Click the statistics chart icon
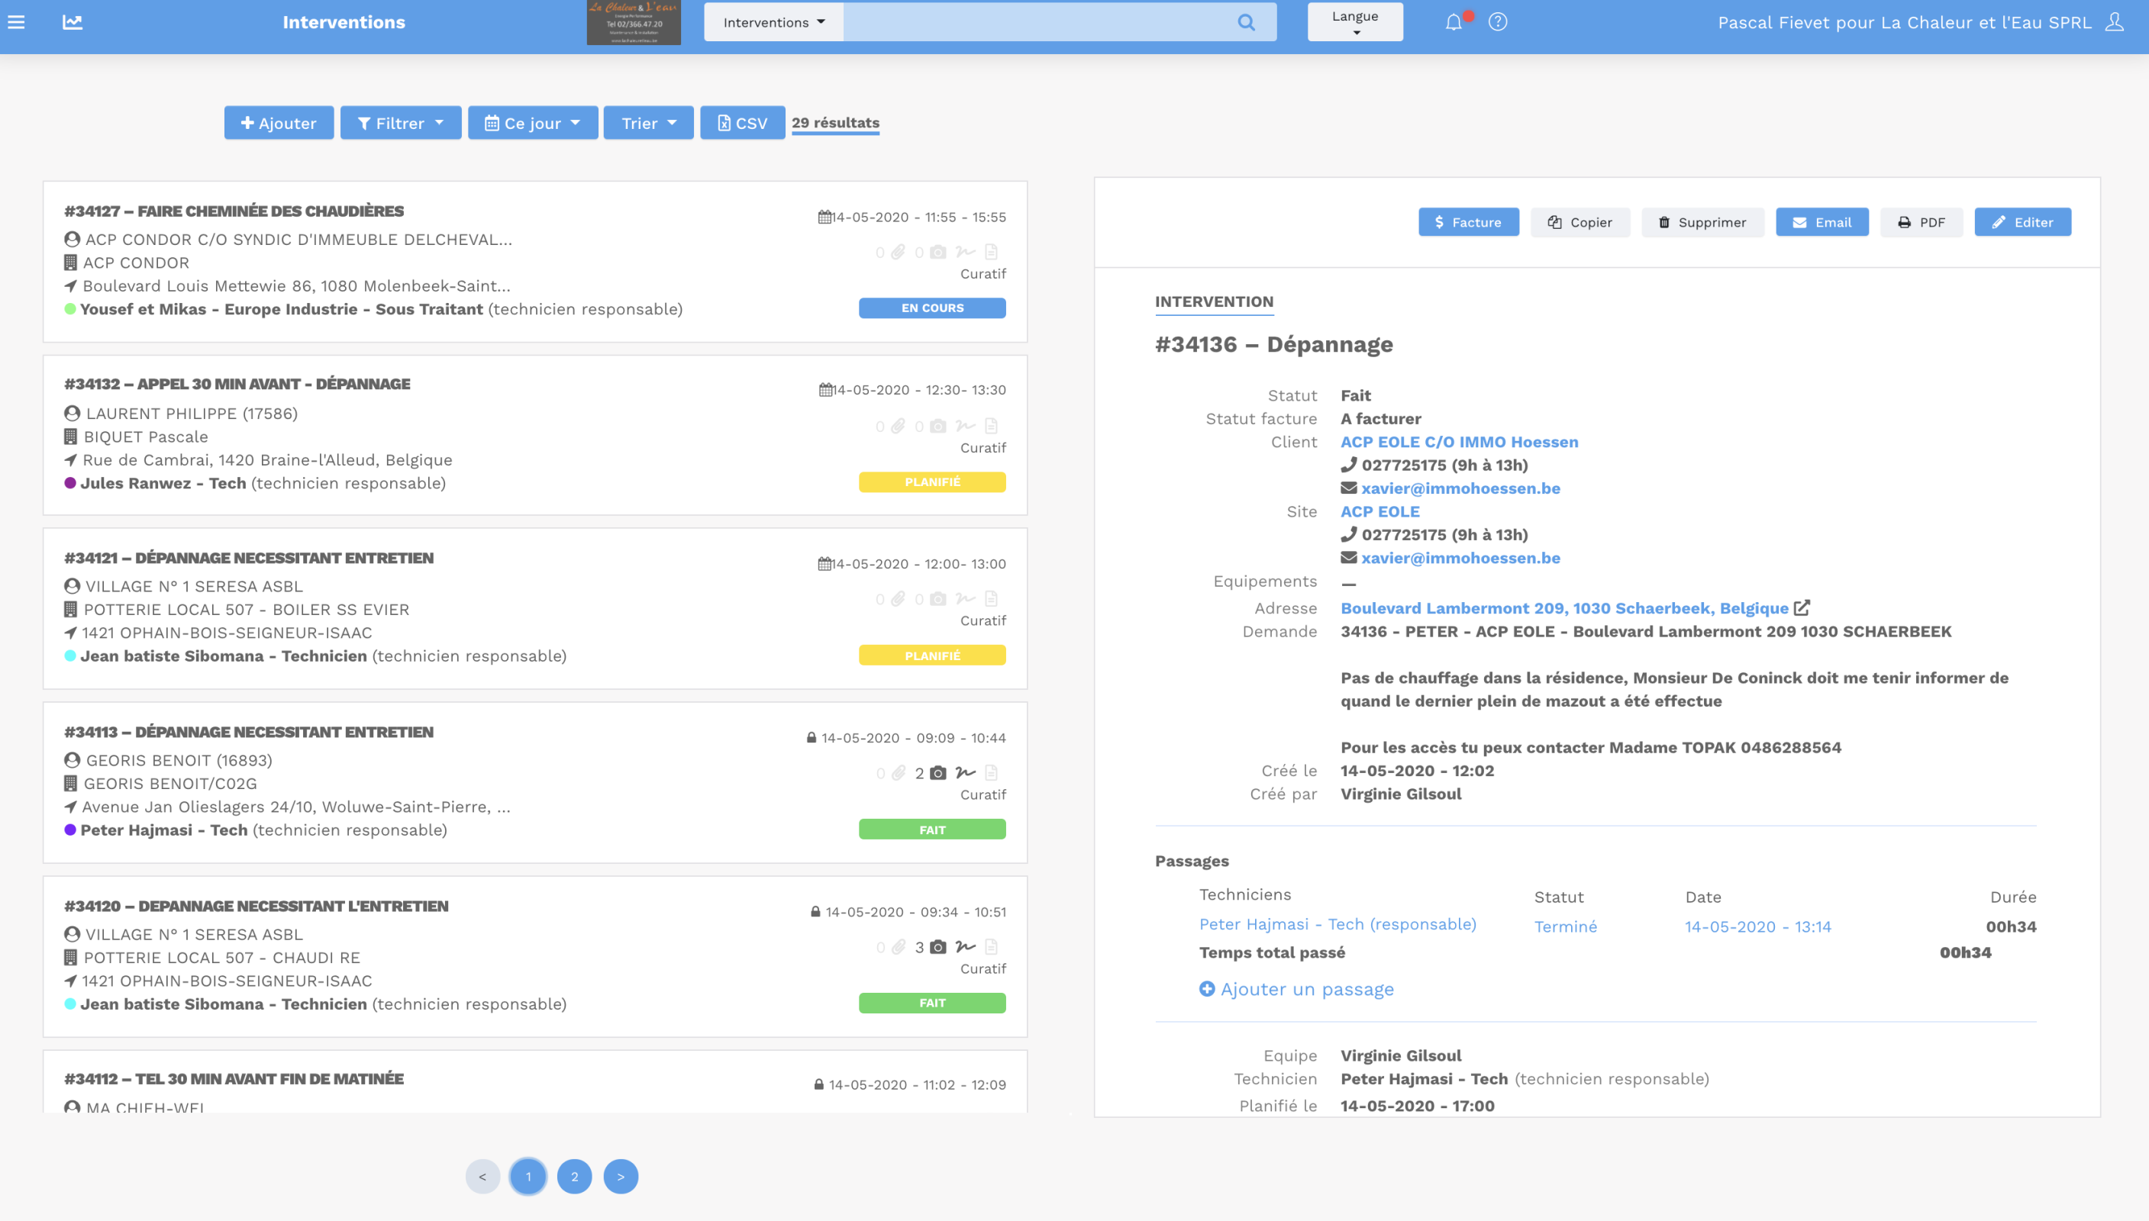 72,23
